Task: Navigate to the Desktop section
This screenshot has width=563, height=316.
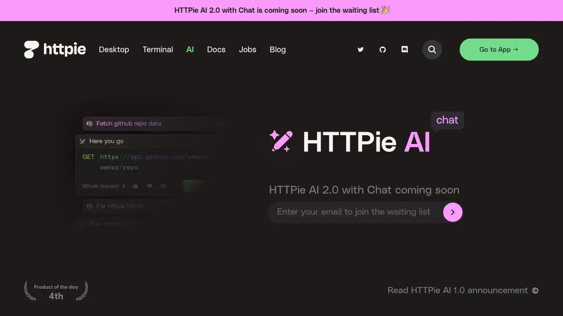Action: point(114,50)
